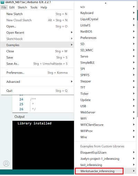Open the Tools menu

(34, 8)
